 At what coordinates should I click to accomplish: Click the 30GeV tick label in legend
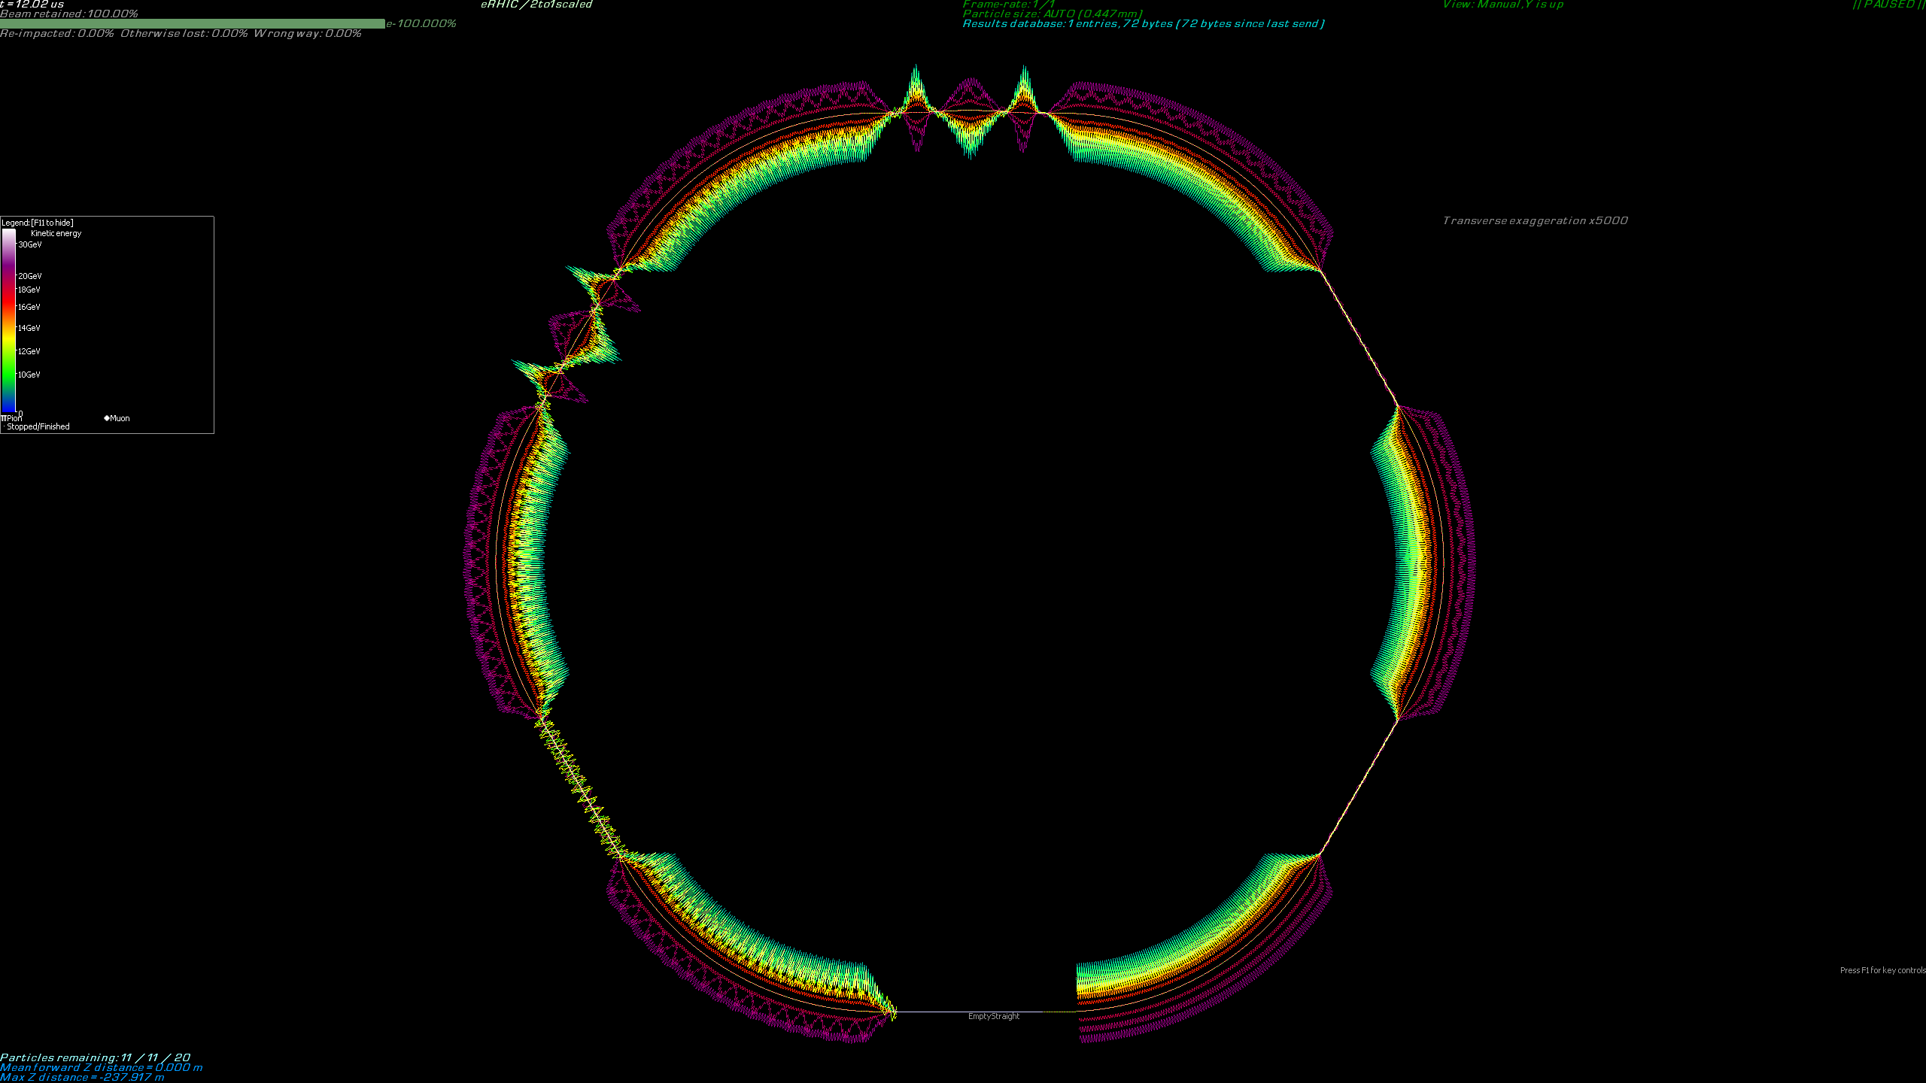30,244
